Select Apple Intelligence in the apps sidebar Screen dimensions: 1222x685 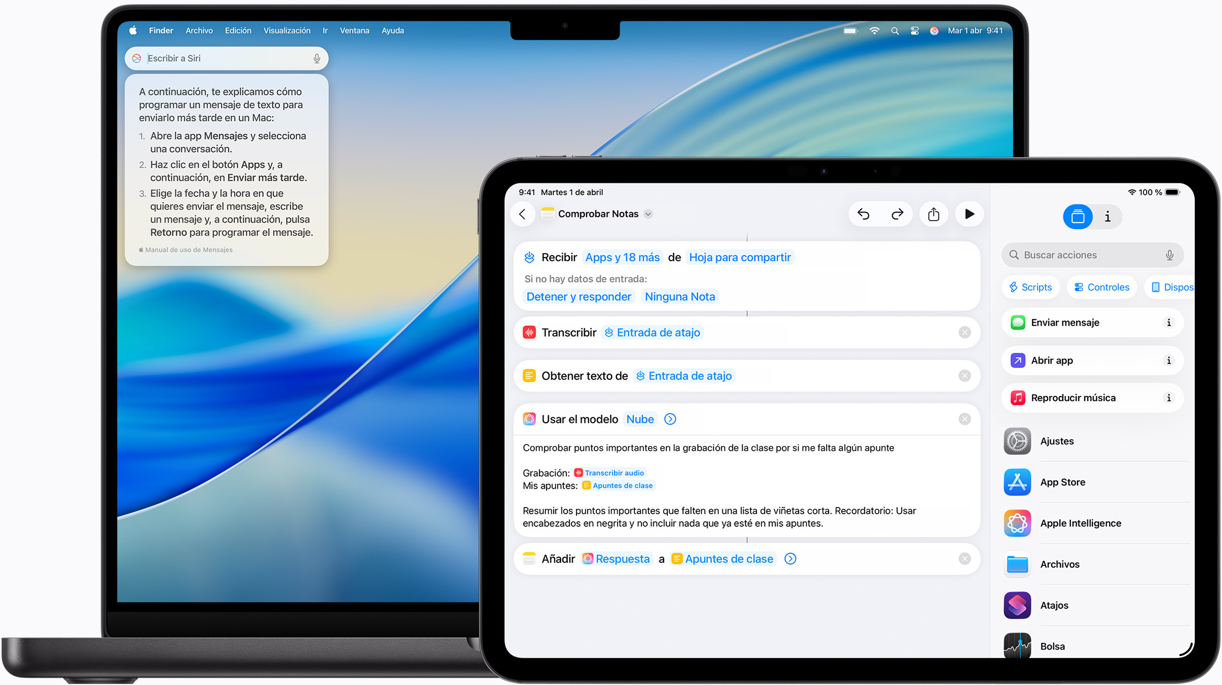pos(1080,523)
